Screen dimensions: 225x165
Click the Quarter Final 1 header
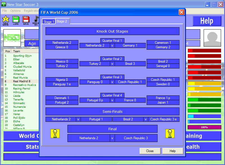tap(112, 41)
